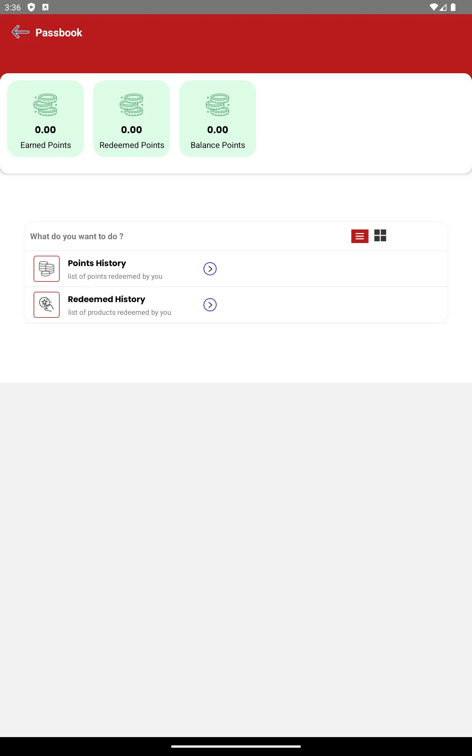Click the 0.00 value above Earned Points
This screenshot has height=756, width=472.
(45, 130)
